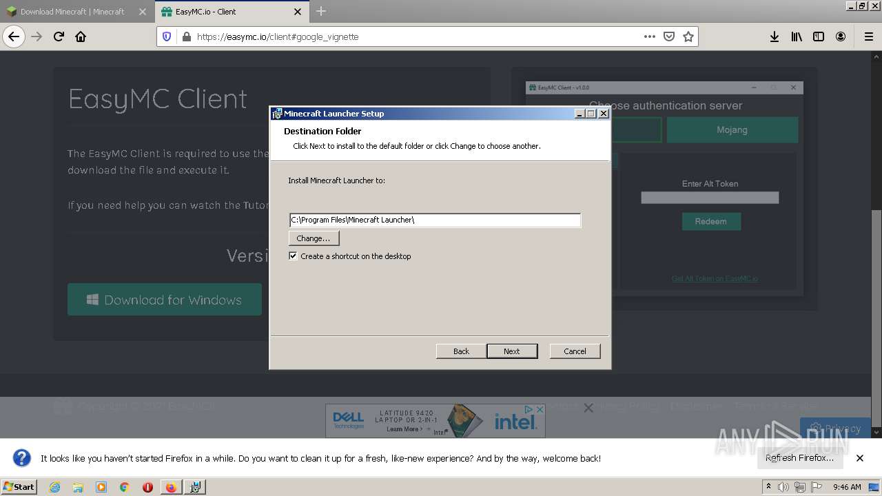Screen dimensions: 882x496
Task: Click the address bar URL
Action: point(278,37)
